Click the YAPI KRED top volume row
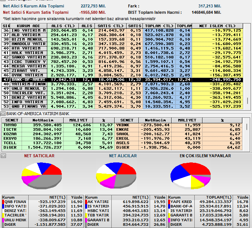Viewport: 252px width, 228px height. 208,202
